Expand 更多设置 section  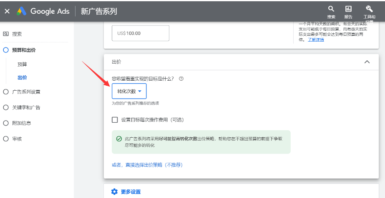(130, 192)
